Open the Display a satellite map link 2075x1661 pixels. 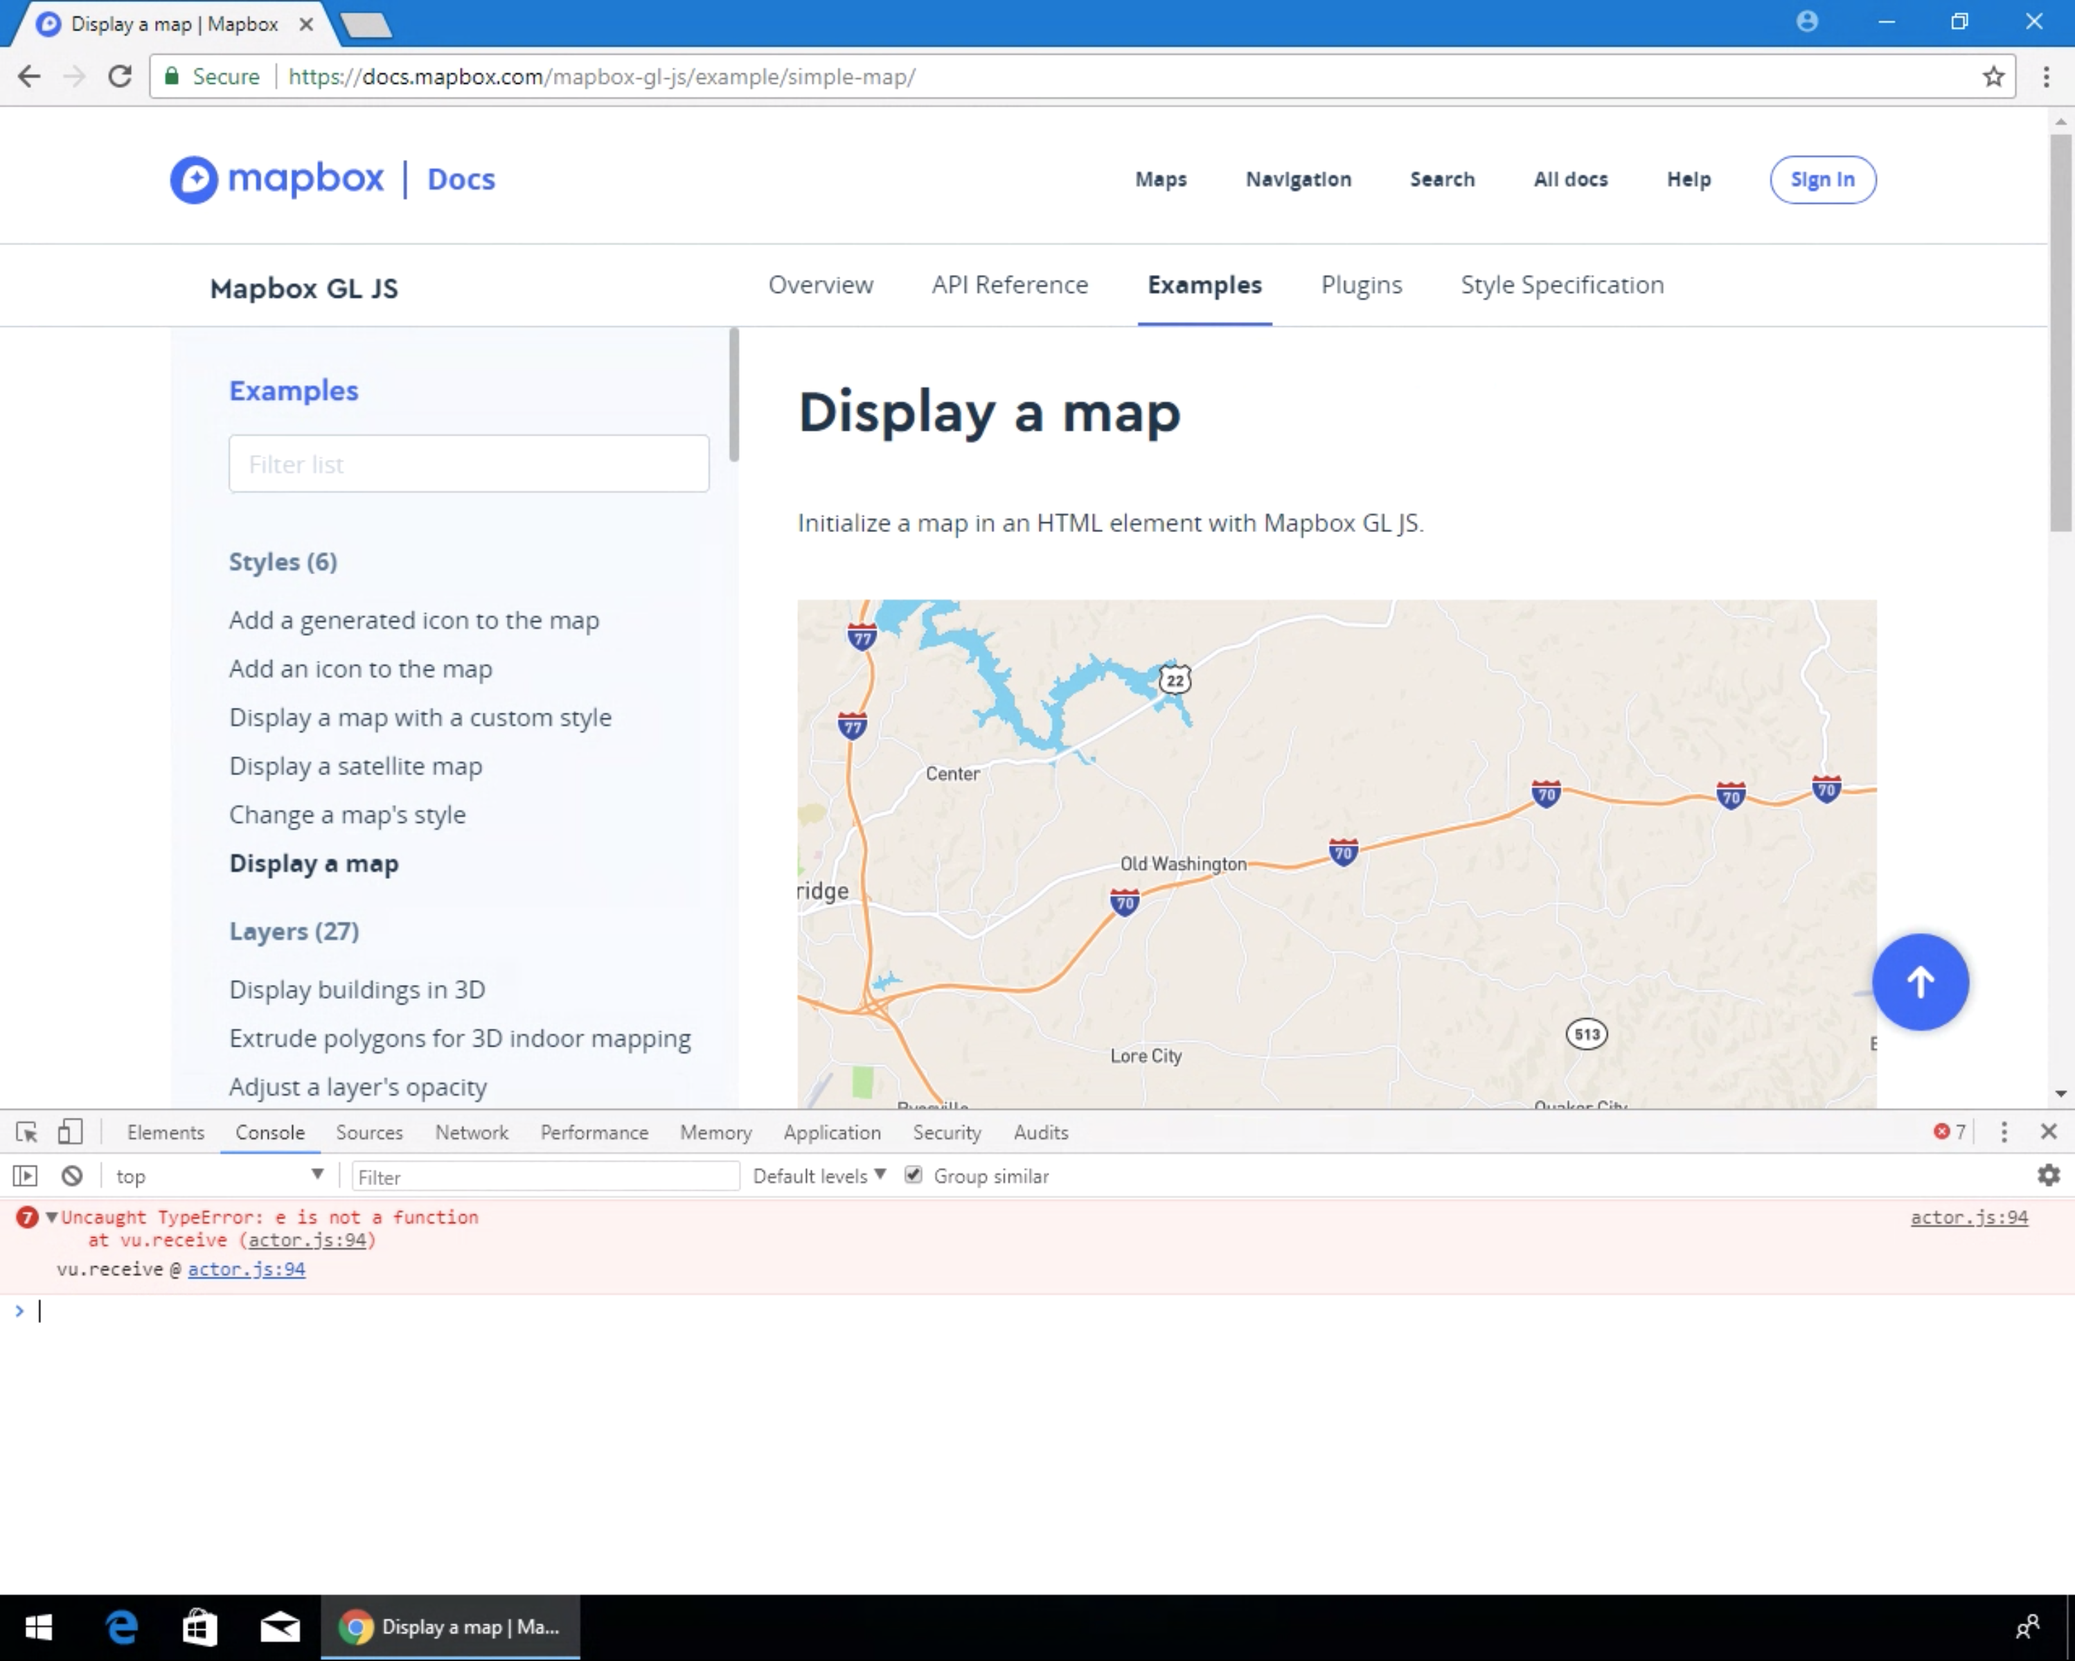tap(355, 766)
